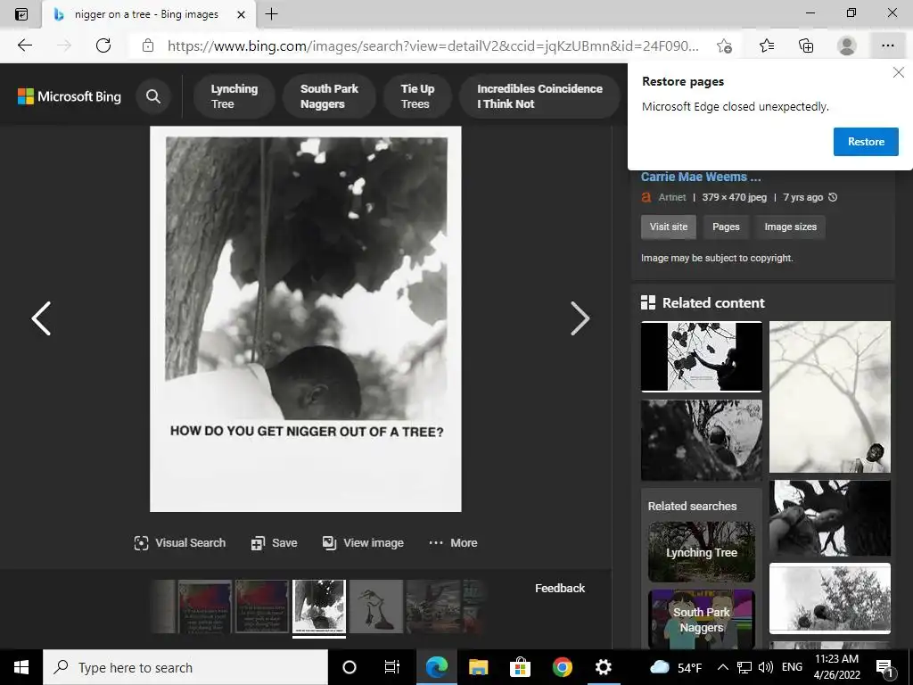Open View image
The image size is (913, 685).
coord(363,543)
